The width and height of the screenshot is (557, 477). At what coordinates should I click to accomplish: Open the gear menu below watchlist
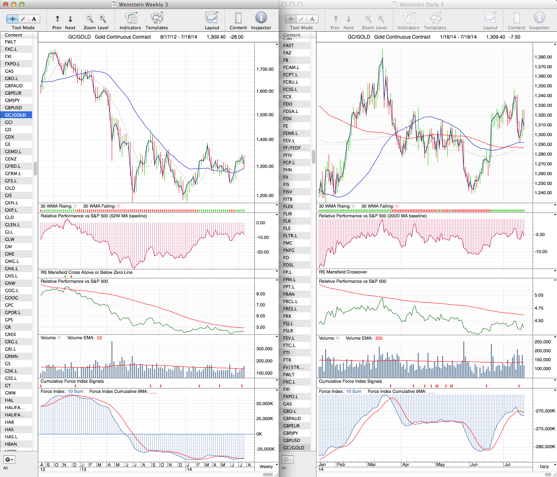pos(9,460)
